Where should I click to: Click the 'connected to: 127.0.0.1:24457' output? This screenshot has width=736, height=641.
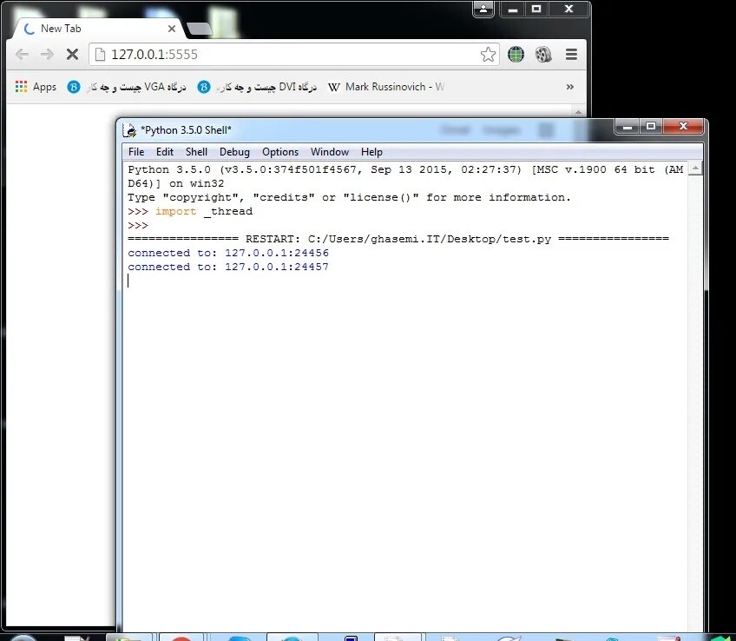point(228,267)
